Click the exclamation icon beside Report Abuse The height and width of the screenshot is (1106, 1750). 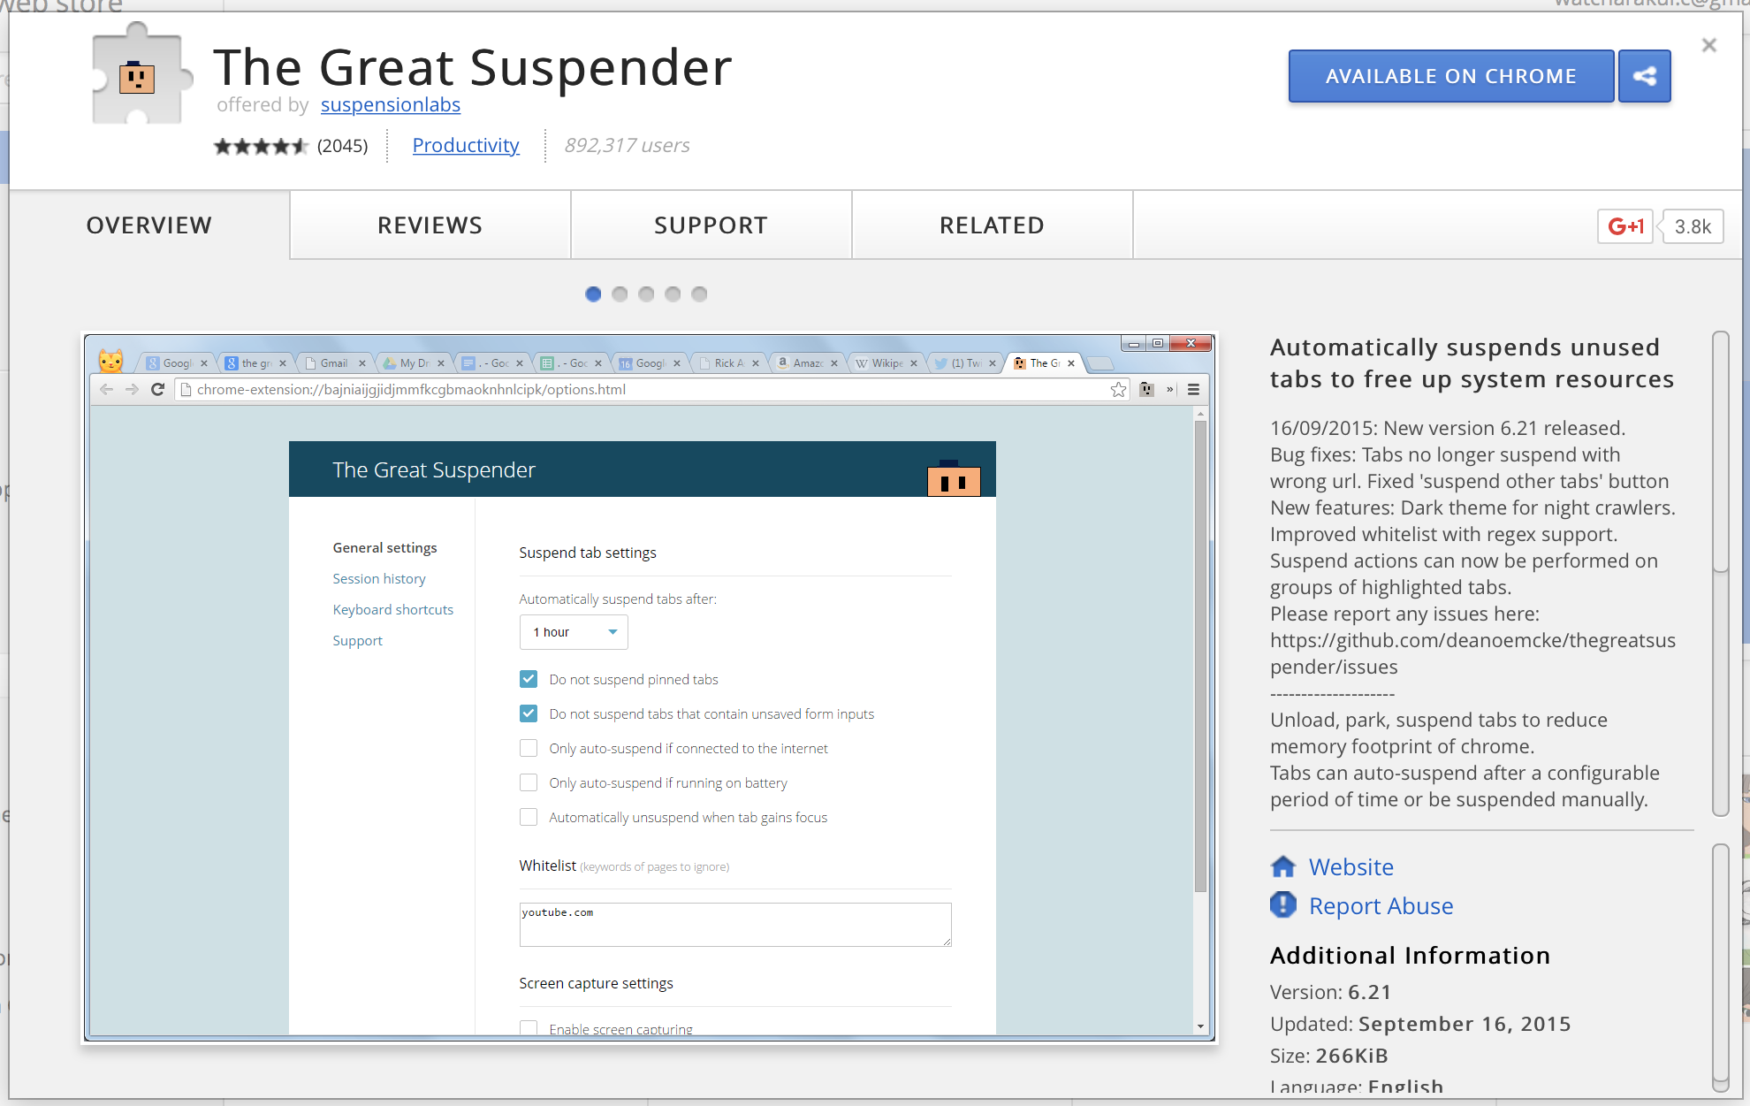pos(1282,904)
